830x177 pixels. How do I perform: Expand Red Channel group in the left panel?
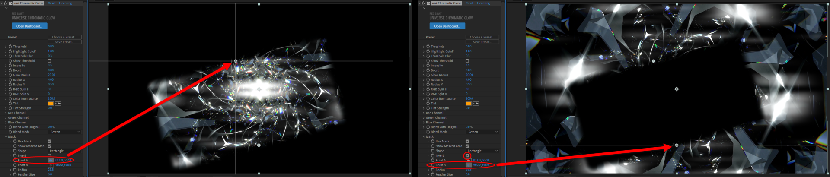(6, 113)
